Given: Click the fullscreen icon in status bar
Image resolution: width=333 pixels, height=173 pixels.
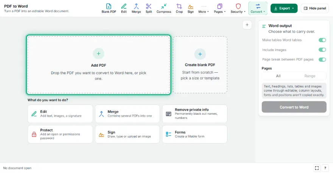Looking at the screenshot, I should 317,168.
